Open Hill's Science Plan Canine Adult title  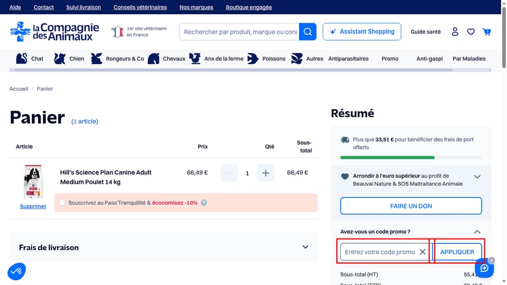tap(106, 177)
